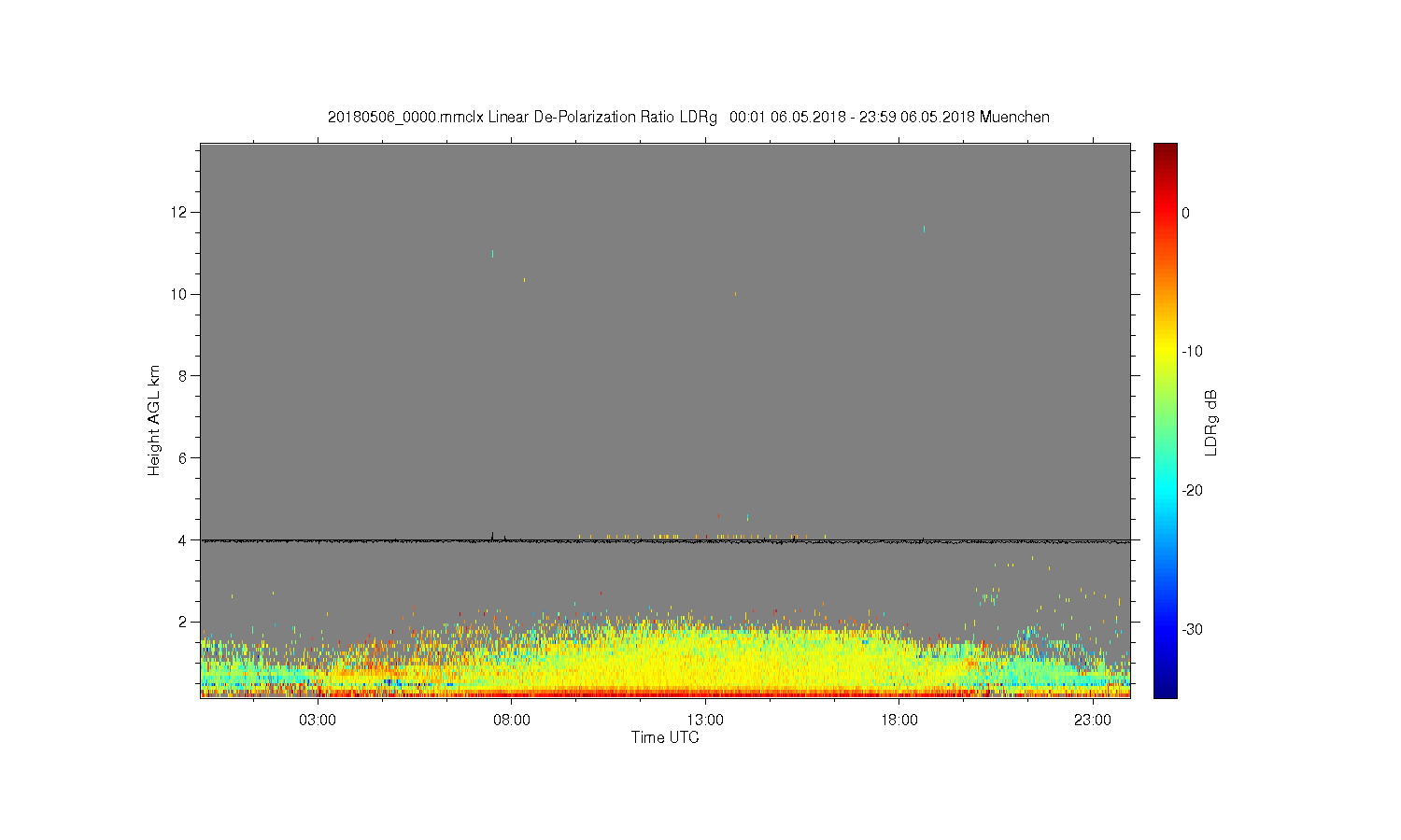This screenshot has height=840, width=1401.
Task: Click the height tick label 10
Action: [180, 294]
